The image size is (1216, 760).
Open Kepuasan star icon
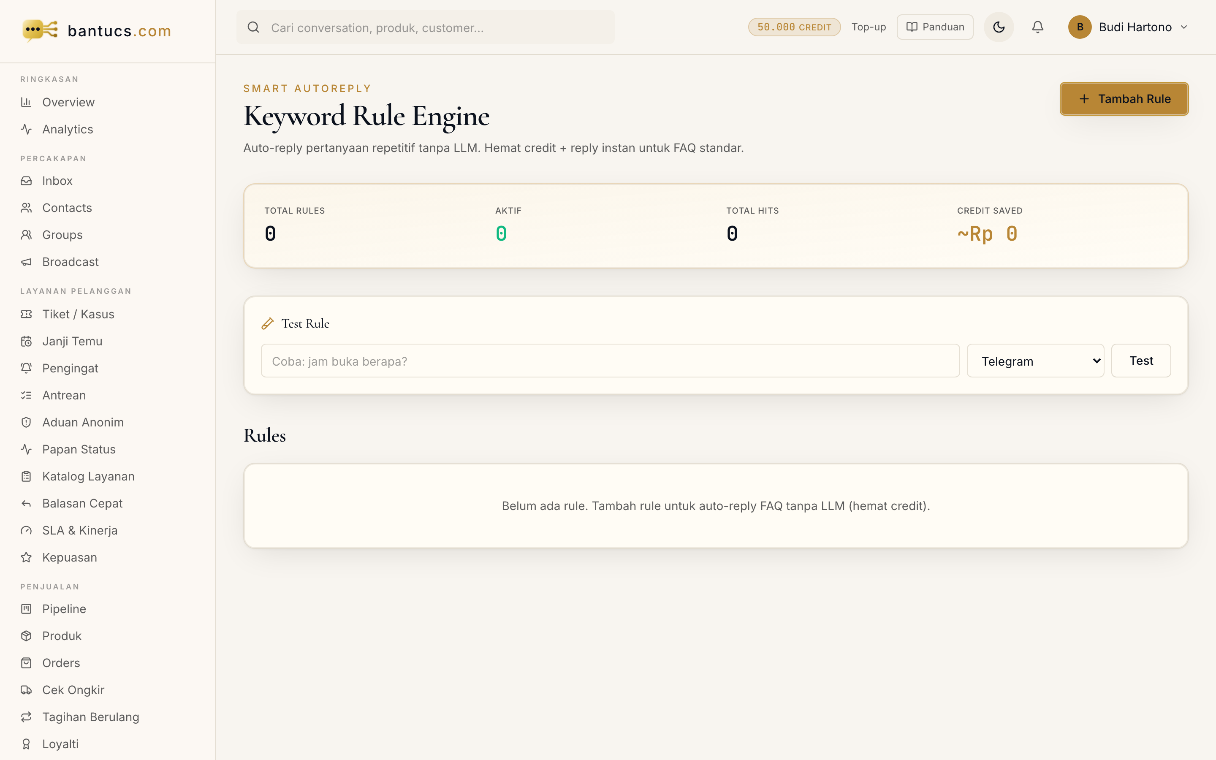pos(26,557)
